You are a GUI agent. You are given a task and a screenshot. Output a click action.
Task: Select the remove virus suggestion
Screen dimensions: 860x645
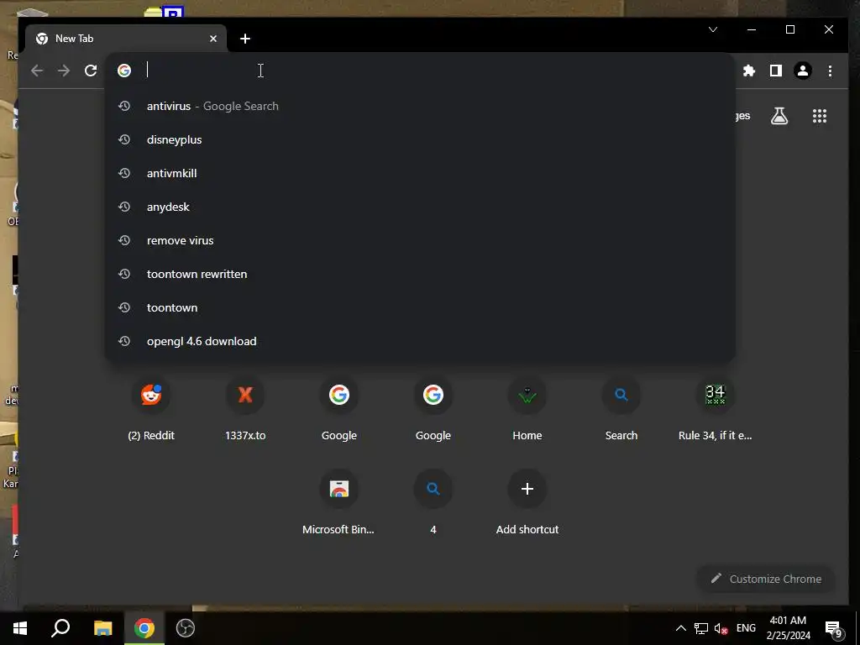[x=420, y=240]
